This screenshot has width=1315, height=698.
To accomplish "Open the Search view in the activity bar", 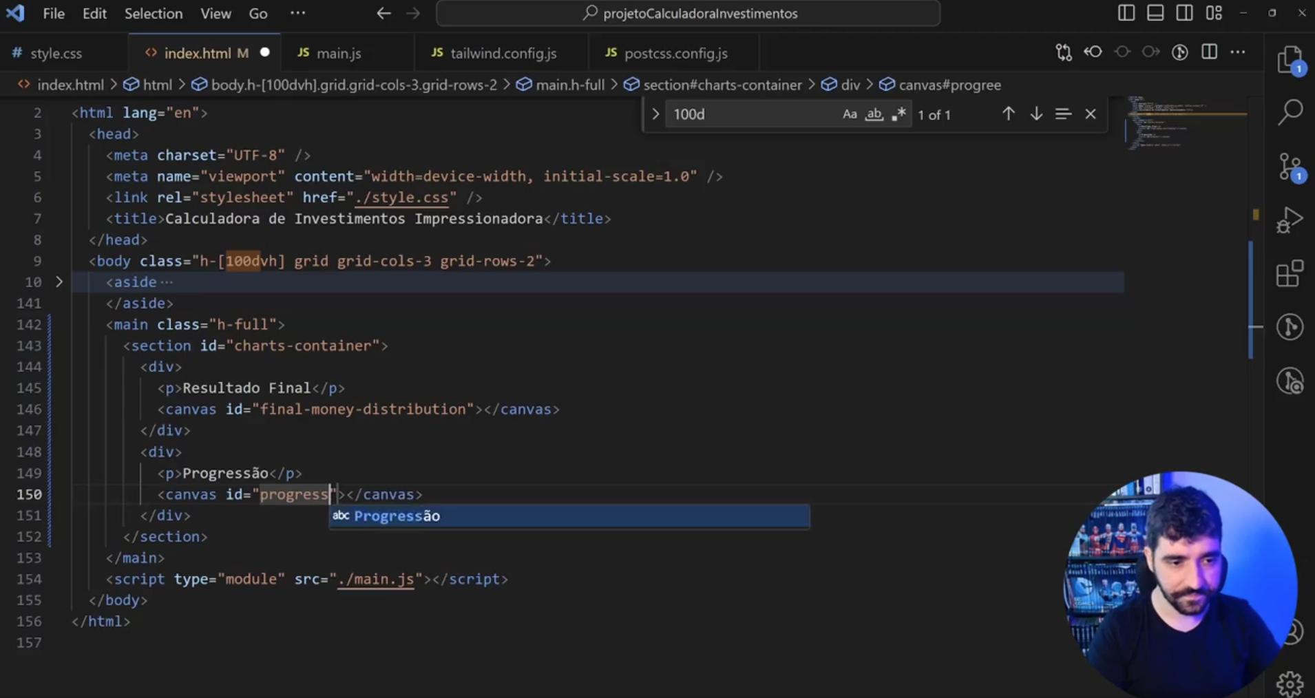I will tap(1289, 112).
